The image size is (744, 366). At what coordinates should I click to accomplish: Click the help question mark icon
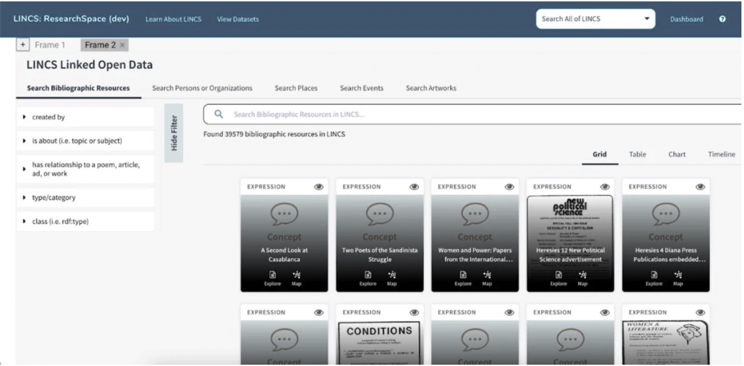point(722,19)
